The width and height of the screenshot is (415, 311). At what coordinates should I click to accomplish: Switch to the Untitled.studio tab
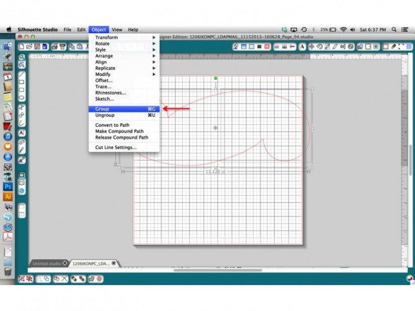click(46, 263)
